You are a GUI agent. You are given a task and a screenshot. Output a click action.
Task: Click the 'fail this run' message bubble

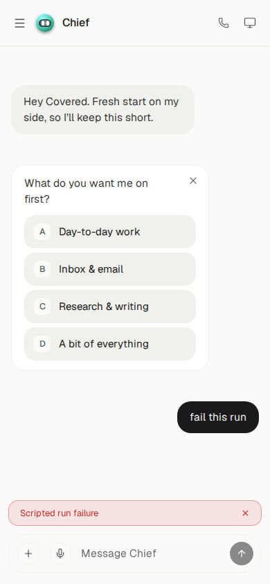(218, 417)
